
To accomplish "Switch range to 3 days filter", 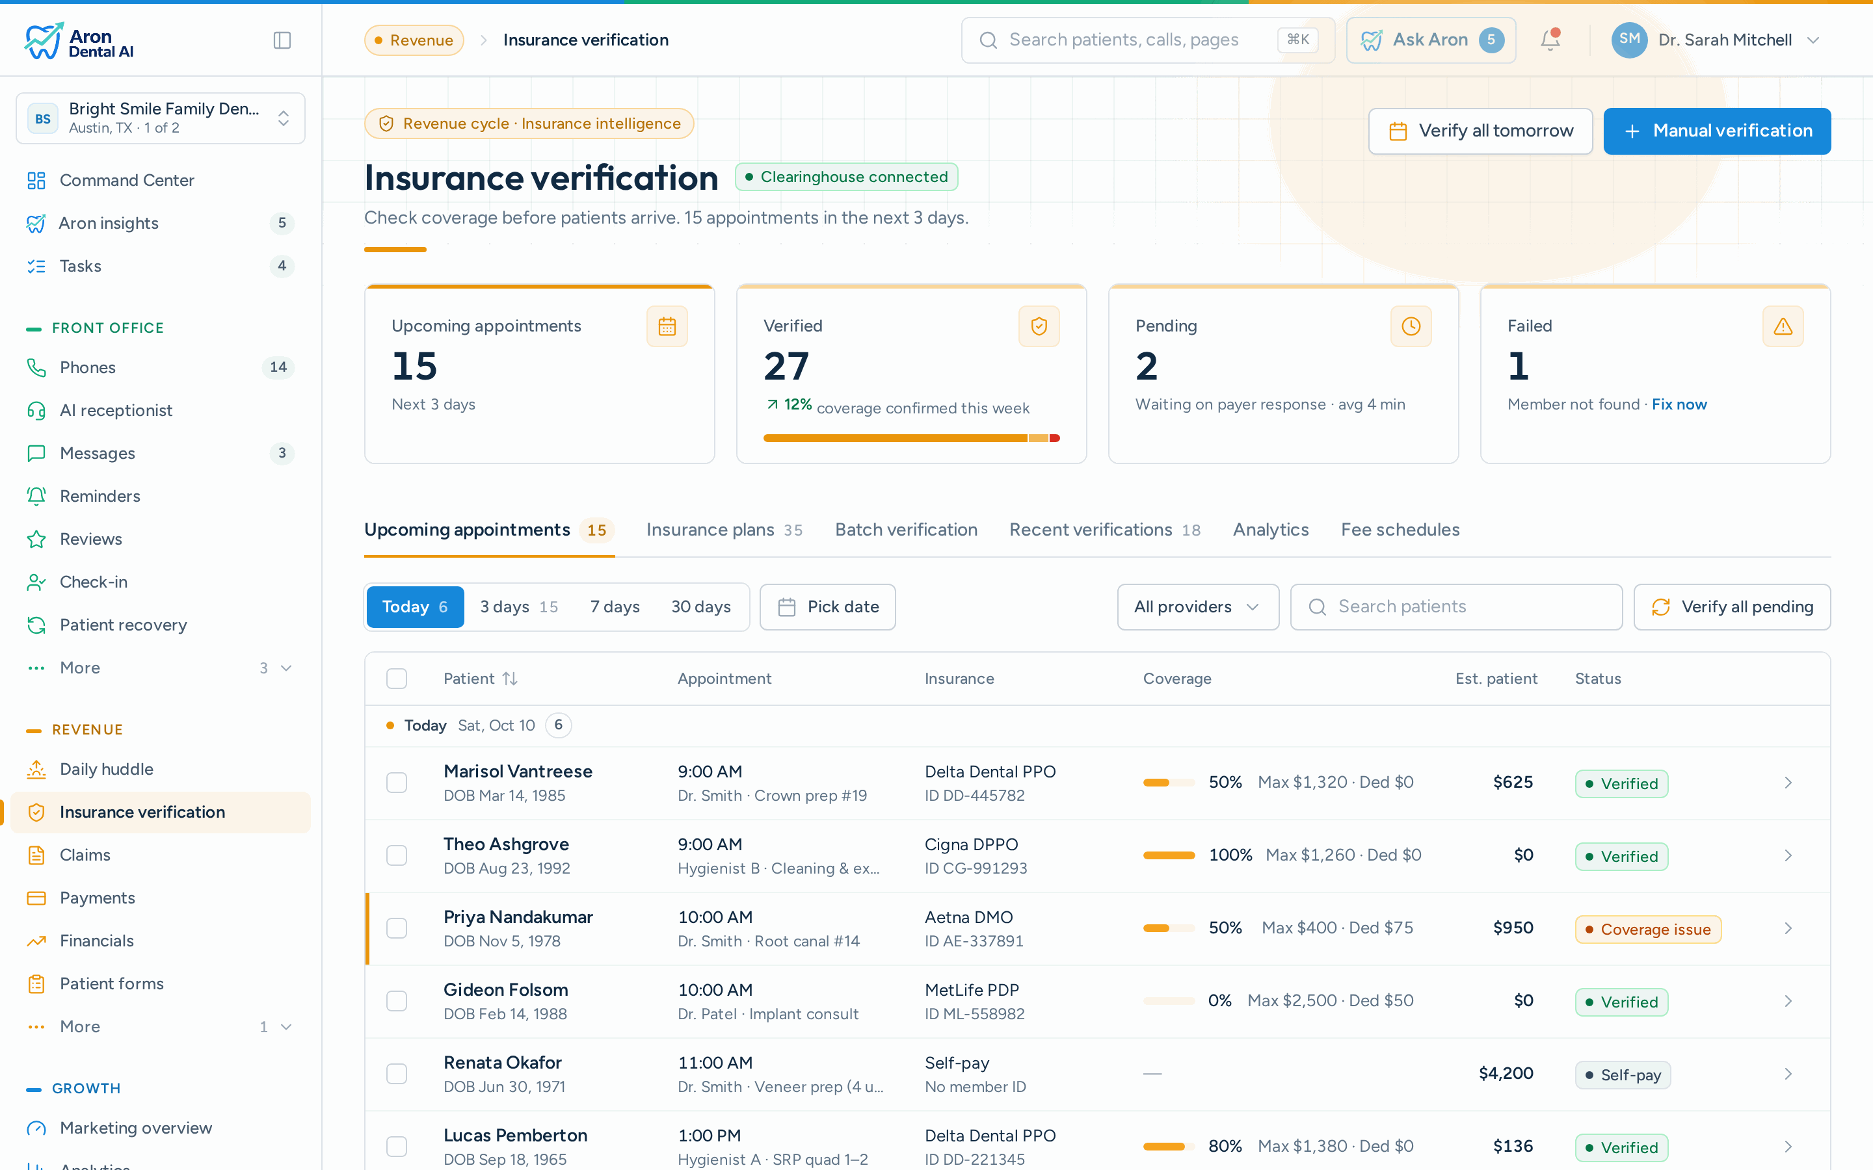I will pyautogui.click(x=518, y=608).
